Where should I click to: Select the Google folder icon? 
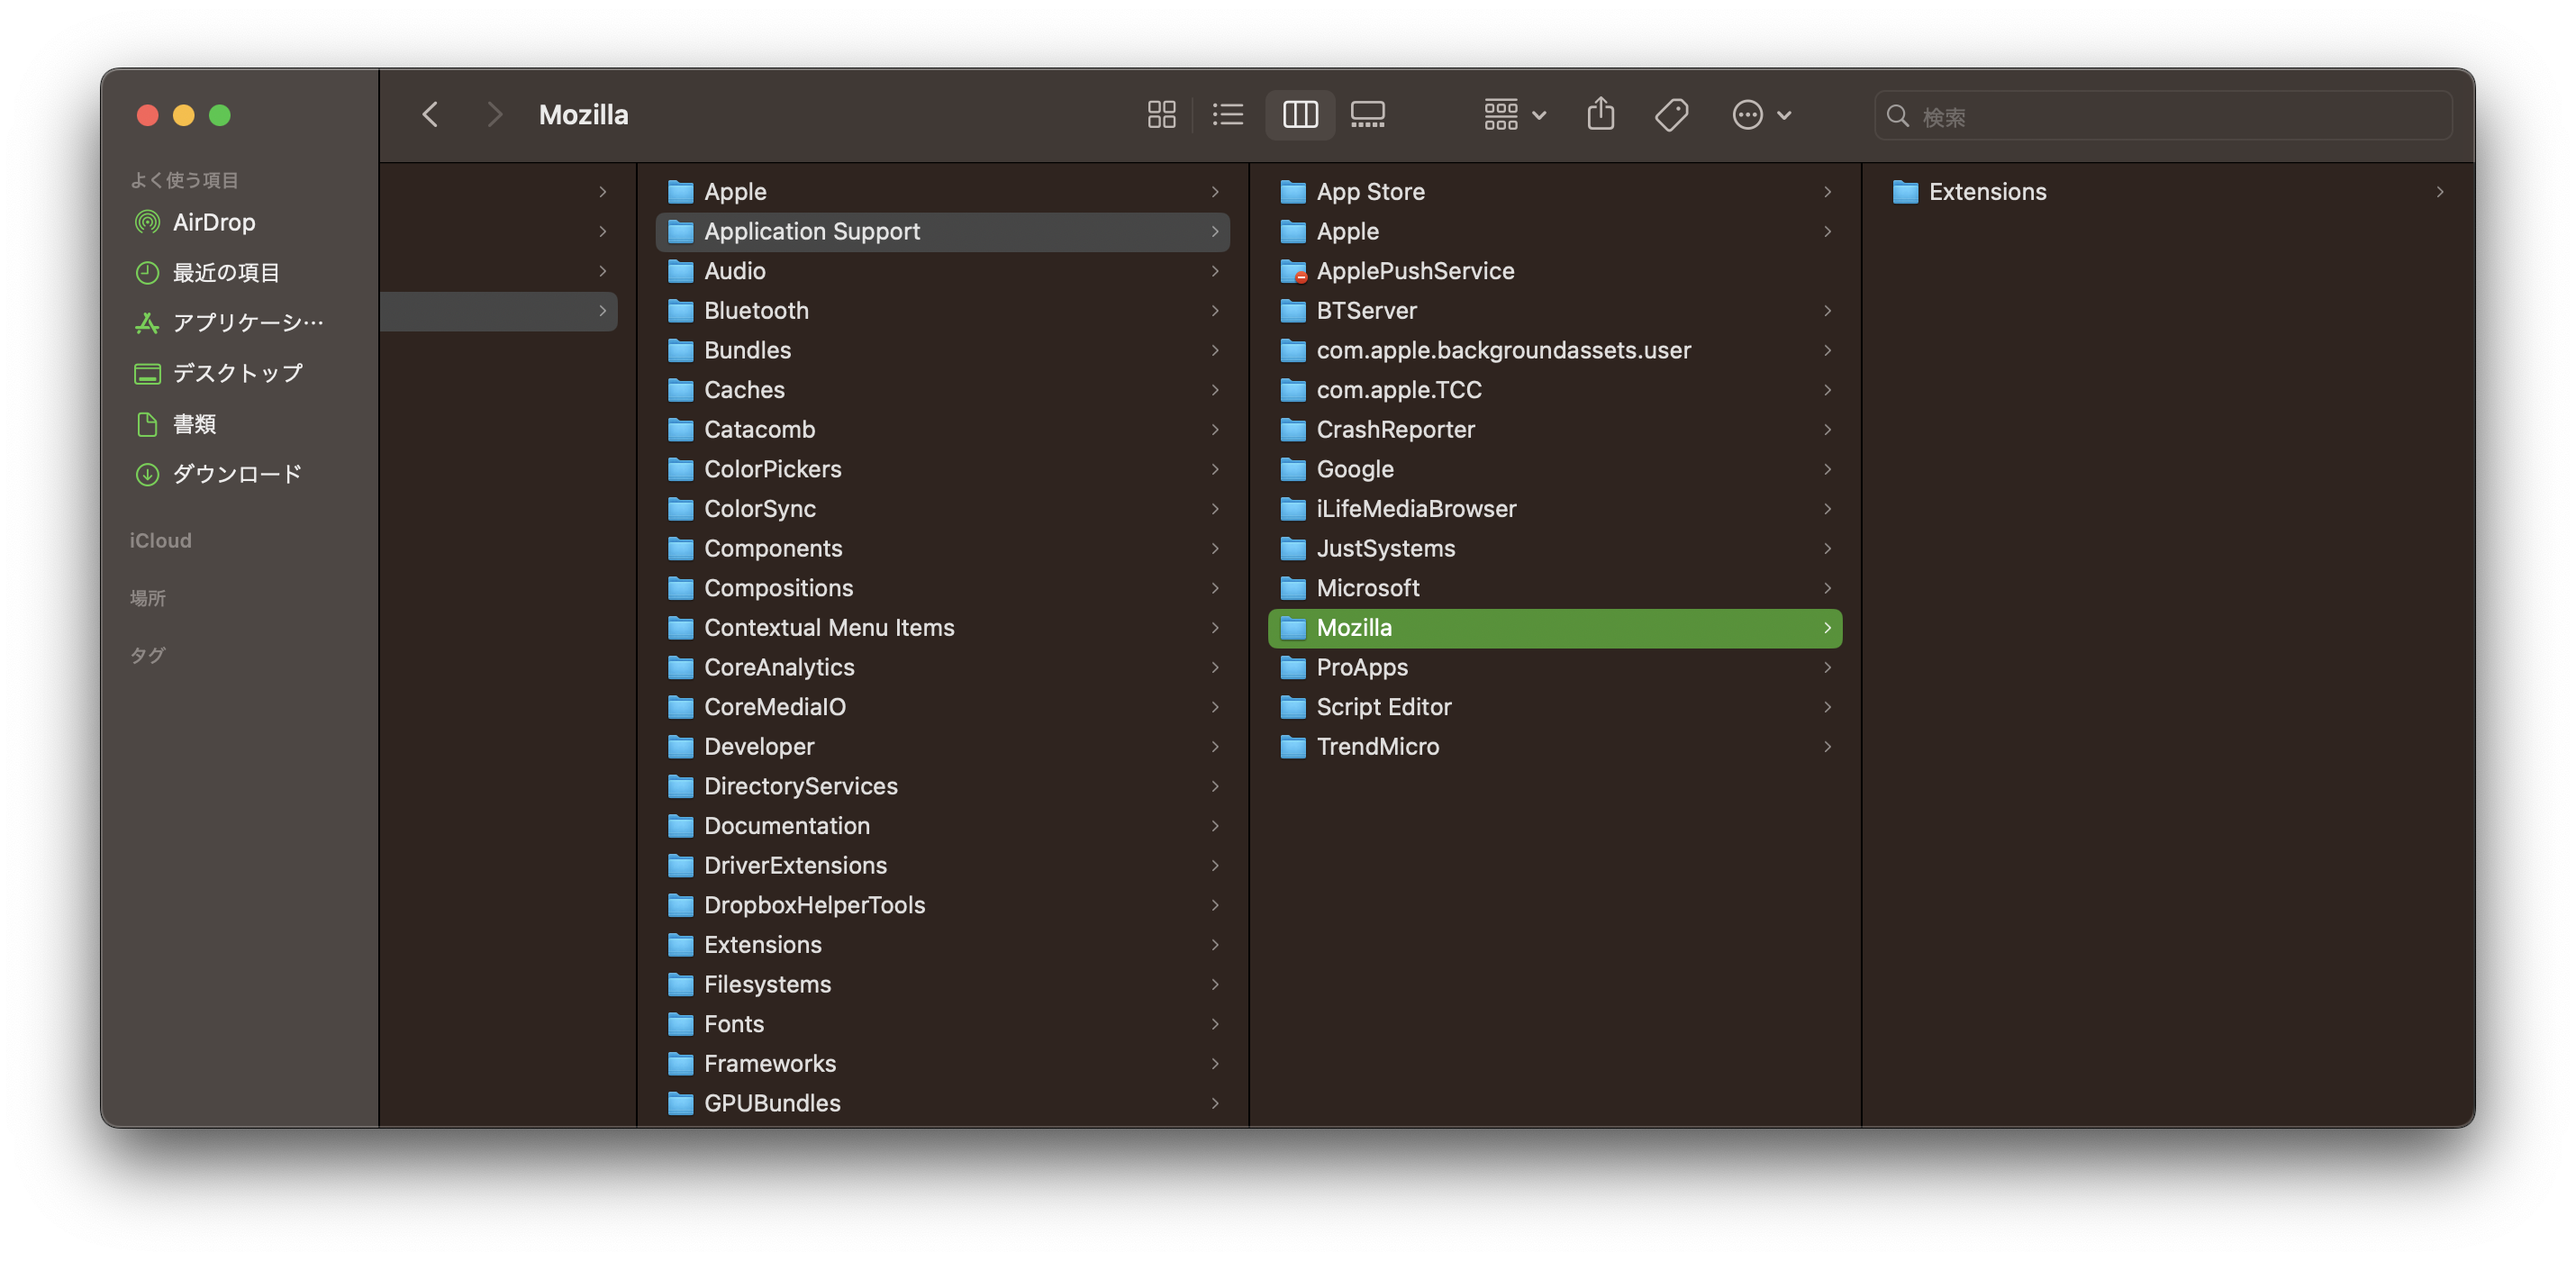coord(1293,469)
